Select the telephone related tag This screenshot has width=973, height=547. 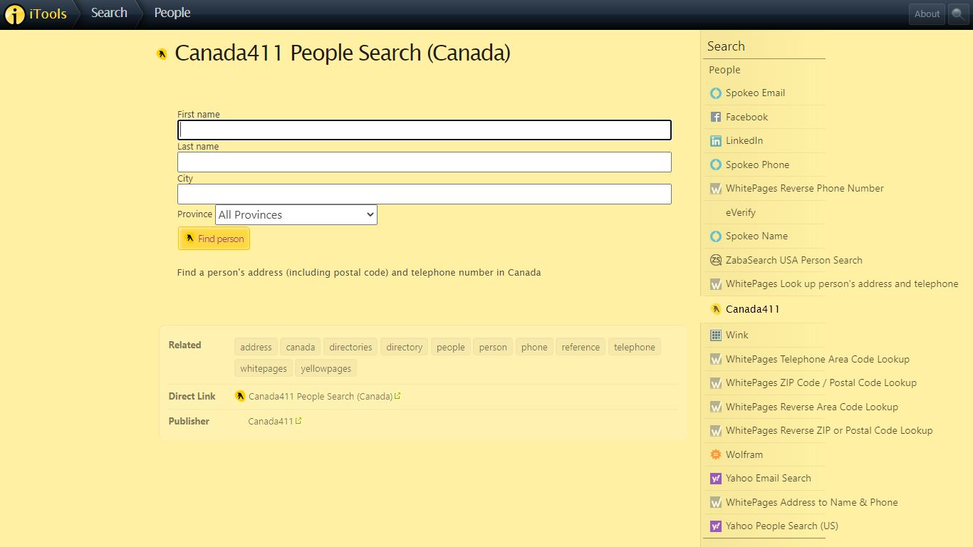click(635, 347)
